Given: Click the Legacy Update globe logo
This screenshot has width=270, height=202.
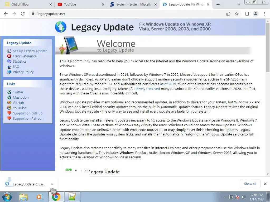Looking at the screenshot, I should pos(61,27).
